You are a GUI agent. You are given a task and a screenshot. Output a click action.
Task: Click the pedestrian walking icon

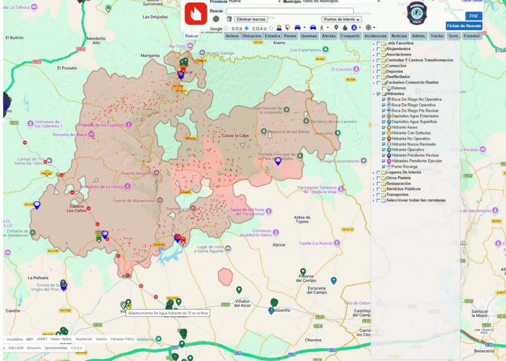[x=322, y=28]
